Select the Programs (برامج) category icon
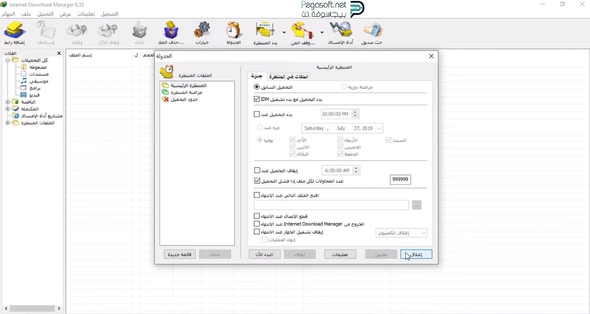Viewport: 590px width, 314px height. point(24,88)
